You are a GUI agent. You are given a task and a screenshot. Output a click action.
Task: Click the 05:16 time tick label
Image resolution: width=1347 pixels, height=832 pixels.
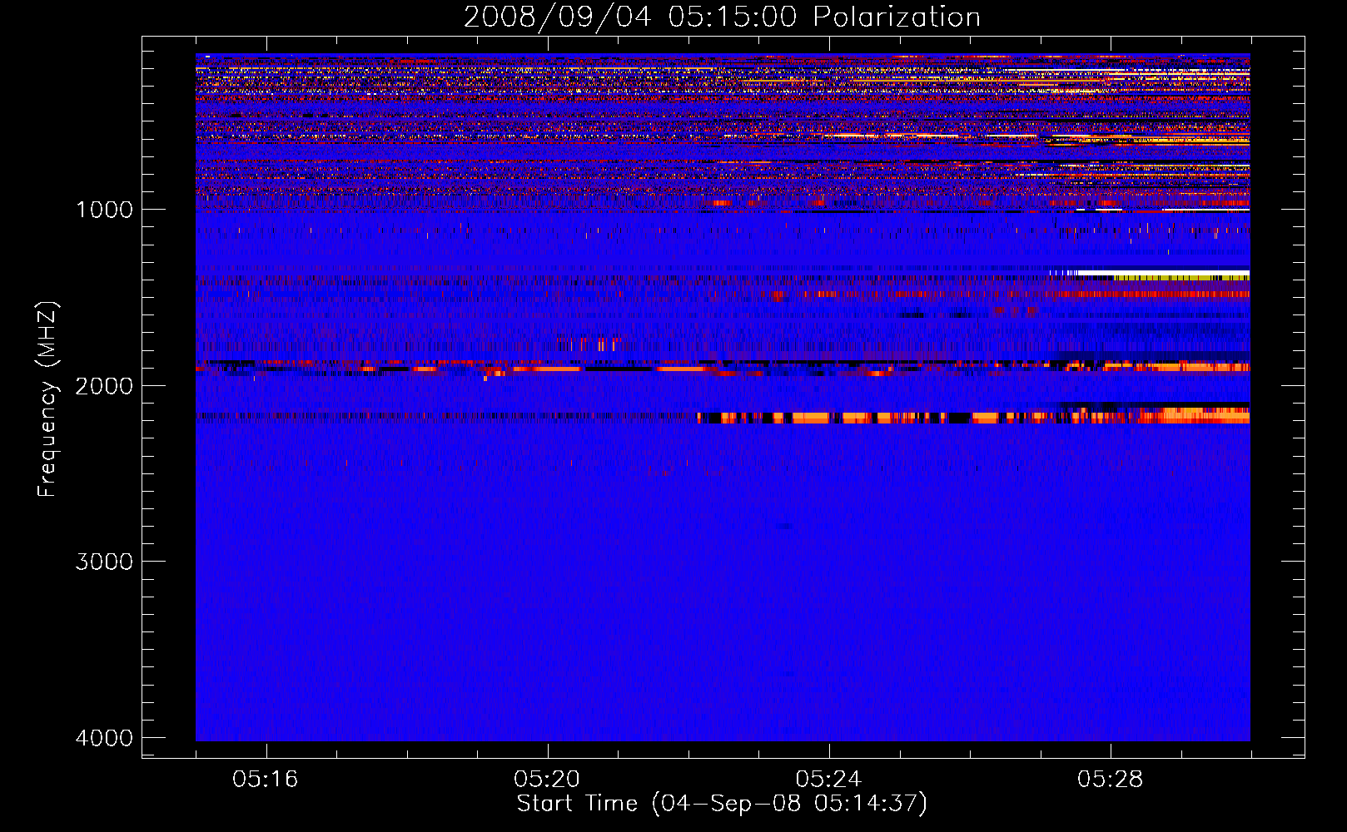pos(266,780)
